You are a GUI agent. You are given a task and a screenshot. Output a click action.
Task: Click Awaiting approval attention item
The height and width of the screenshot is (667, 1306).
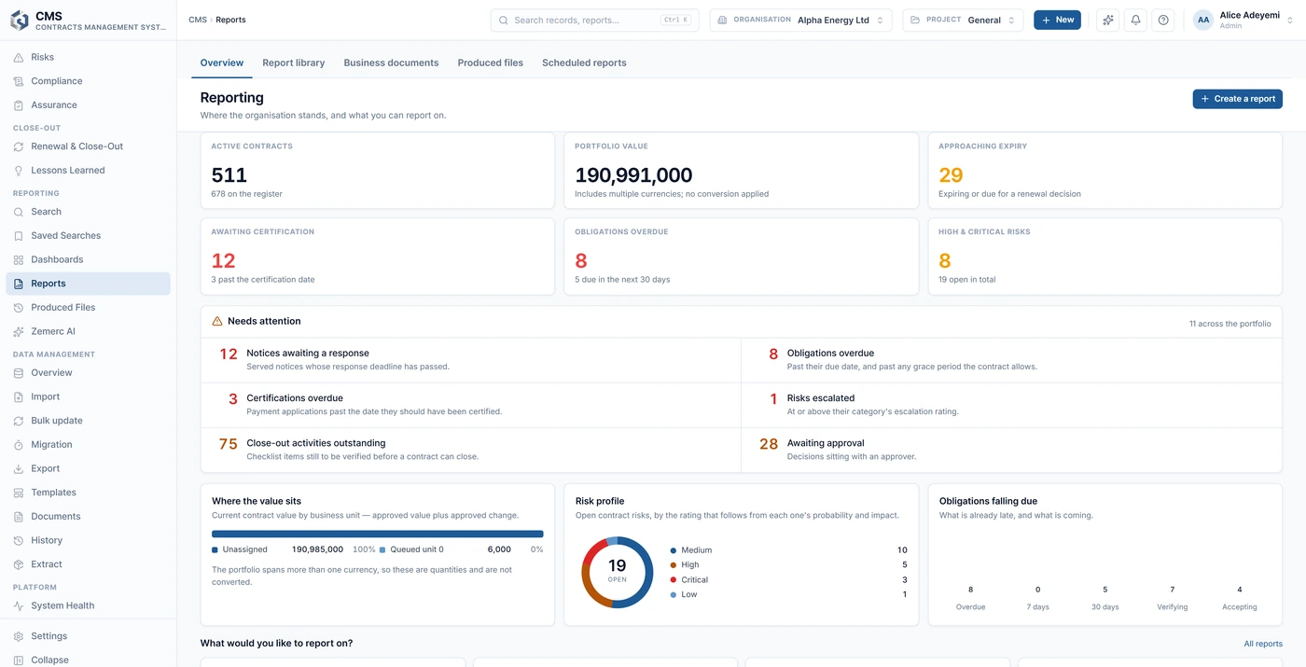click(1012, 450)
